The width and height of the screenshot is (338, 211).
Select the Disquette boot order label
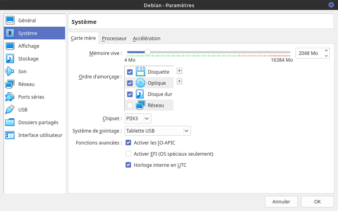click(x=158, y=72)
